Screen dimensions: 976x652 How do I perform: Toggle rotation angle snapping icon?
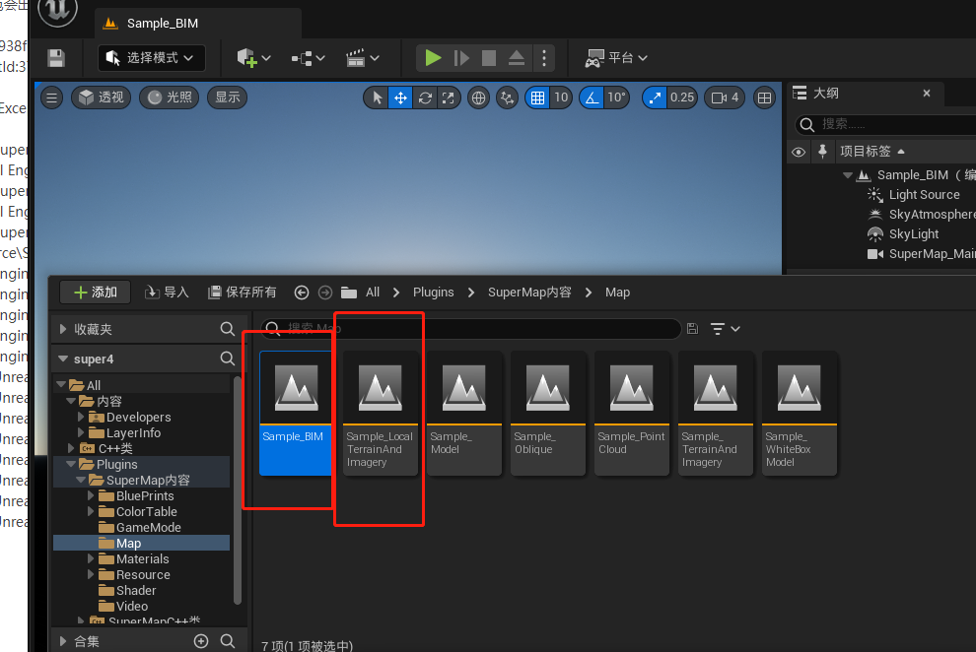pyautogui.click(x=592, y=98)
